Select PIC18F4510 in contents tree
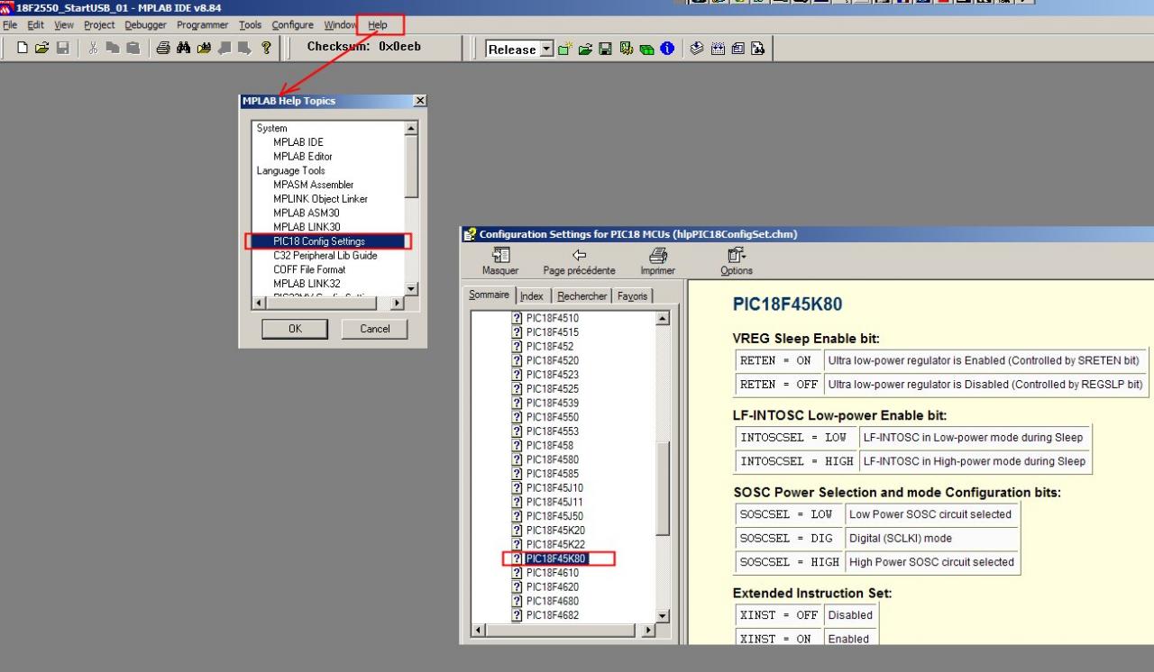This screenshot has height=672, width=1154. coord(552,318)
